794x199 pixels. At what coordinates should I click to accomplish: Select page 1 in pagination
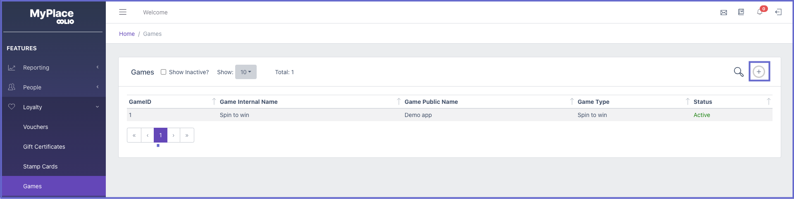click(160, 135)
